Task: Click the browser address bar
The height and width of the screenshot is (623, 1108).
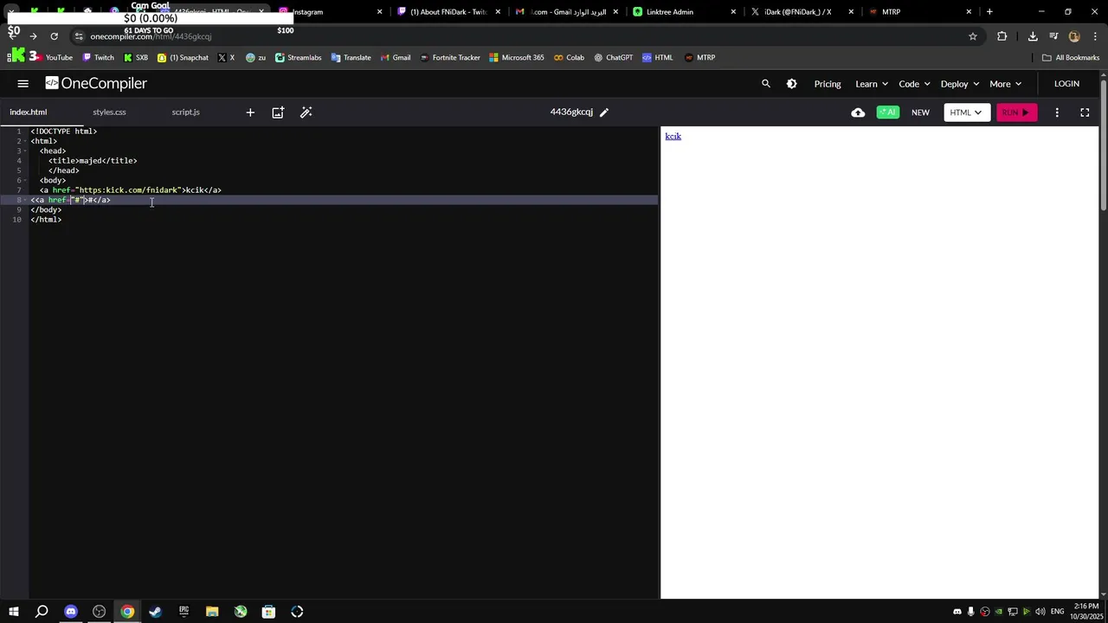Action: (519, 36)
